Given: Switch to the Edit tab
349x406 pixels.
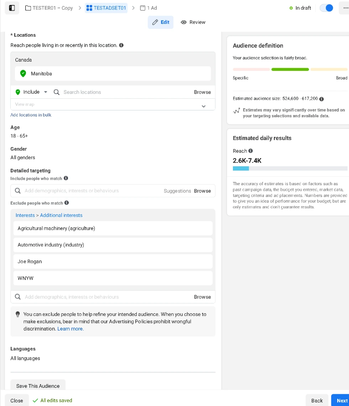Looking at the screenshot, I should coord(161,22).
